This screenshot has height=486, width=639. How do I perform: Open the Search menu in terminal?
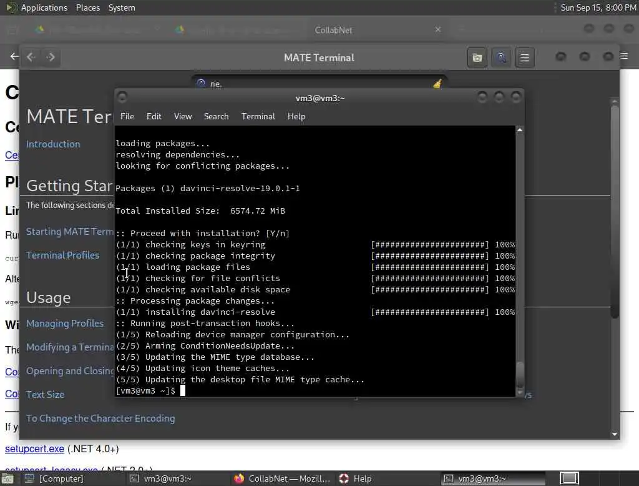click(x=216, y=116)
